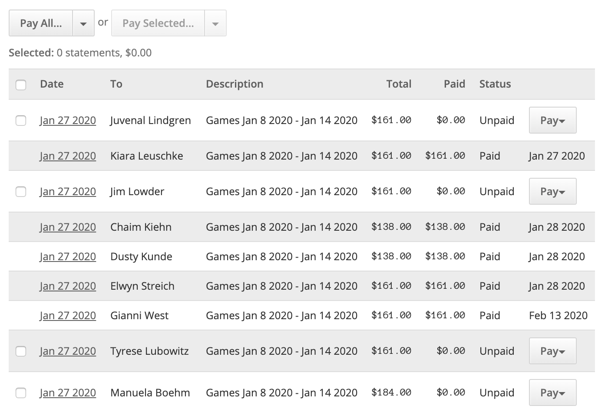Click the name Dusty Kunde
The width and height of the screenshot is (608, 412).
point(141,256)
